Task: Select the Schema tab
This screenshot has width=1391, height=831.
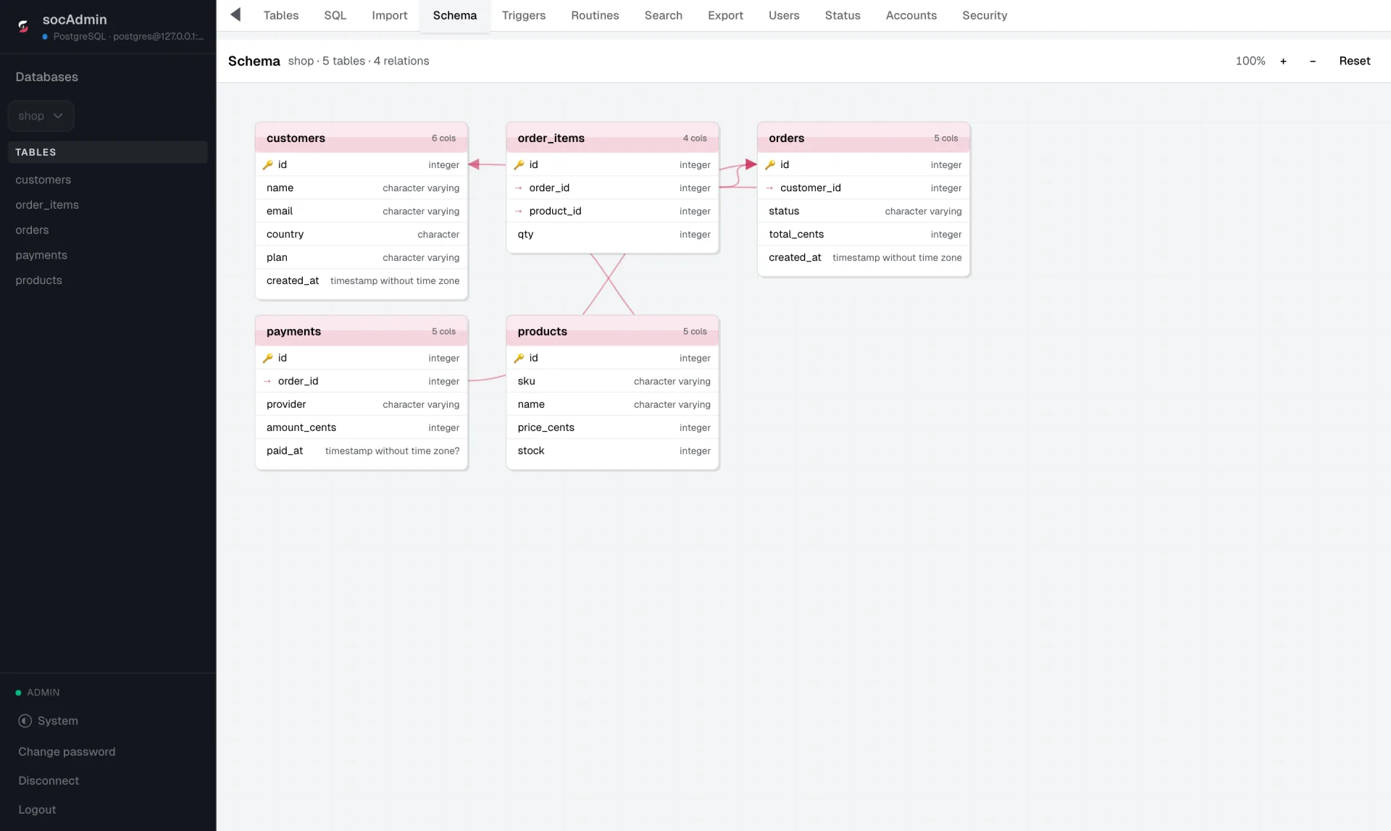Action: (x=455, y=15)
